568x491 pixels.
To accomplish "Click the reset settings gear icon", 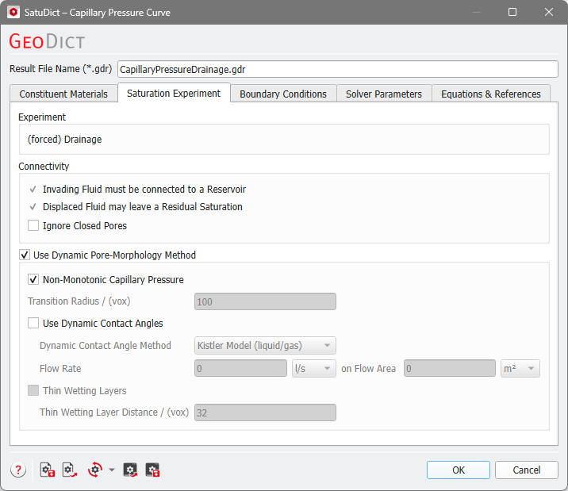I will (95, 470).
